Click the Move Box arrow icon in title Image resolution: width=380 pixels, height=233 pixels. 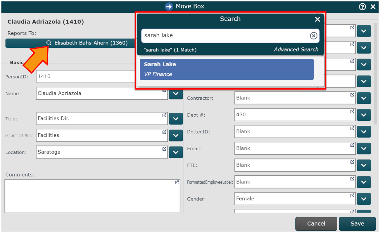coord(169,6)
